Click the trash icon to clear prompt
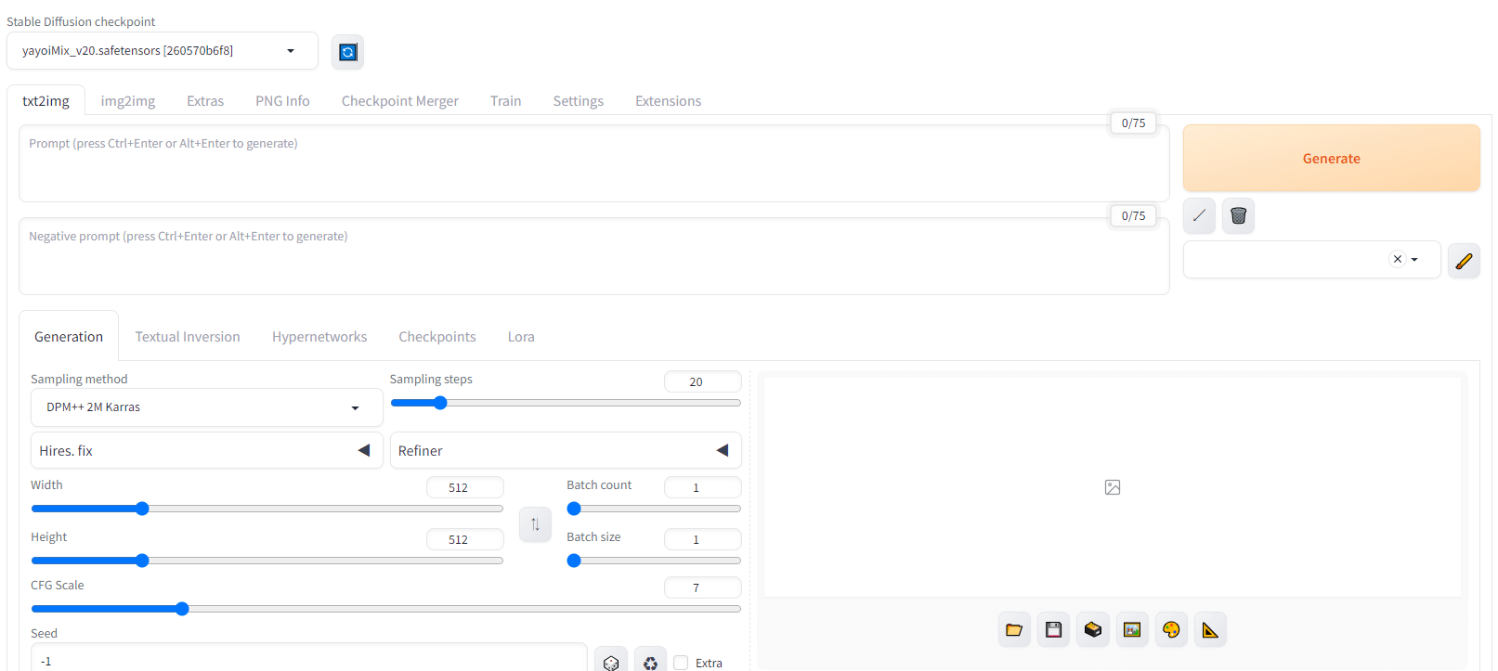1498x671 pixels. pyautogui.click(x=1238, y=215)
